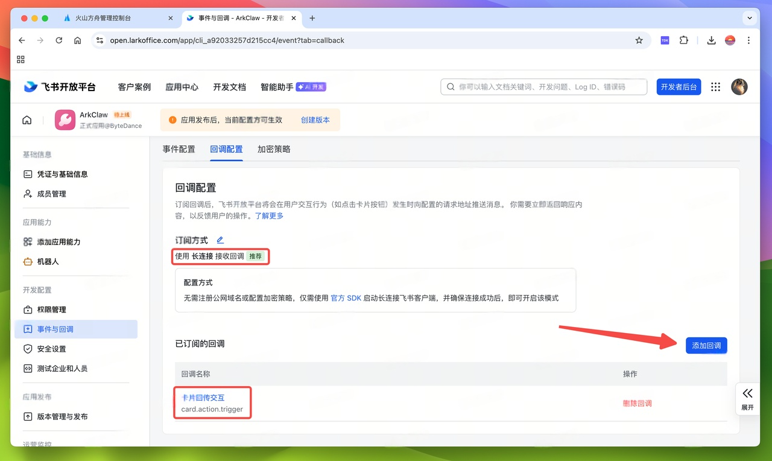Switch to the 事件配置 tab
Viewport: 772px width, 461px height.
pyautogui.click(x=179, y=149)
